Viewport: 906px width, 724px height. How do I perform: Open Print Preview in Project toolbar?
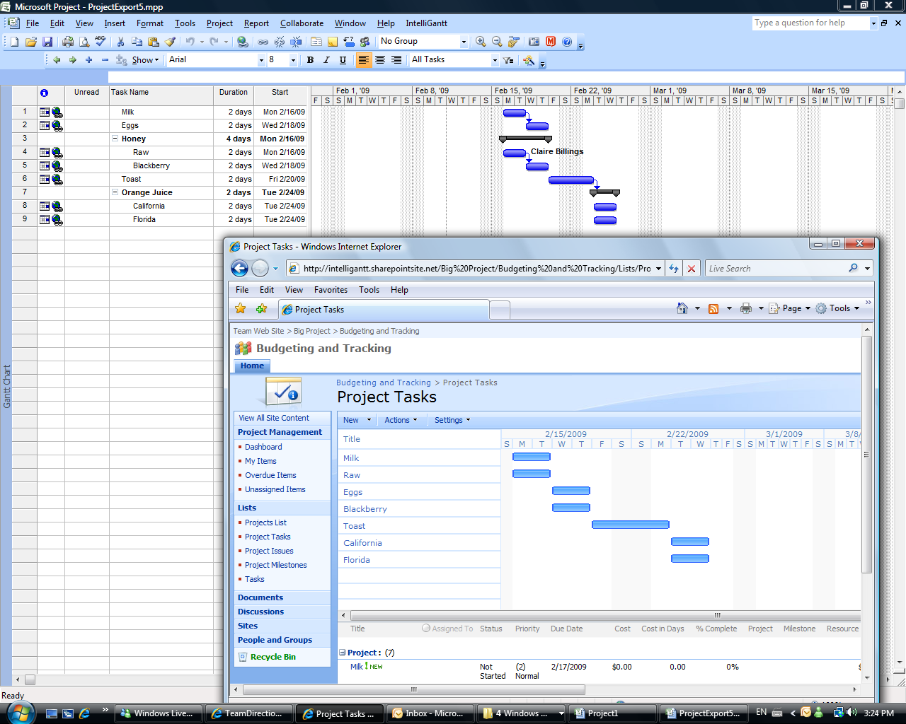coord(84,42)
